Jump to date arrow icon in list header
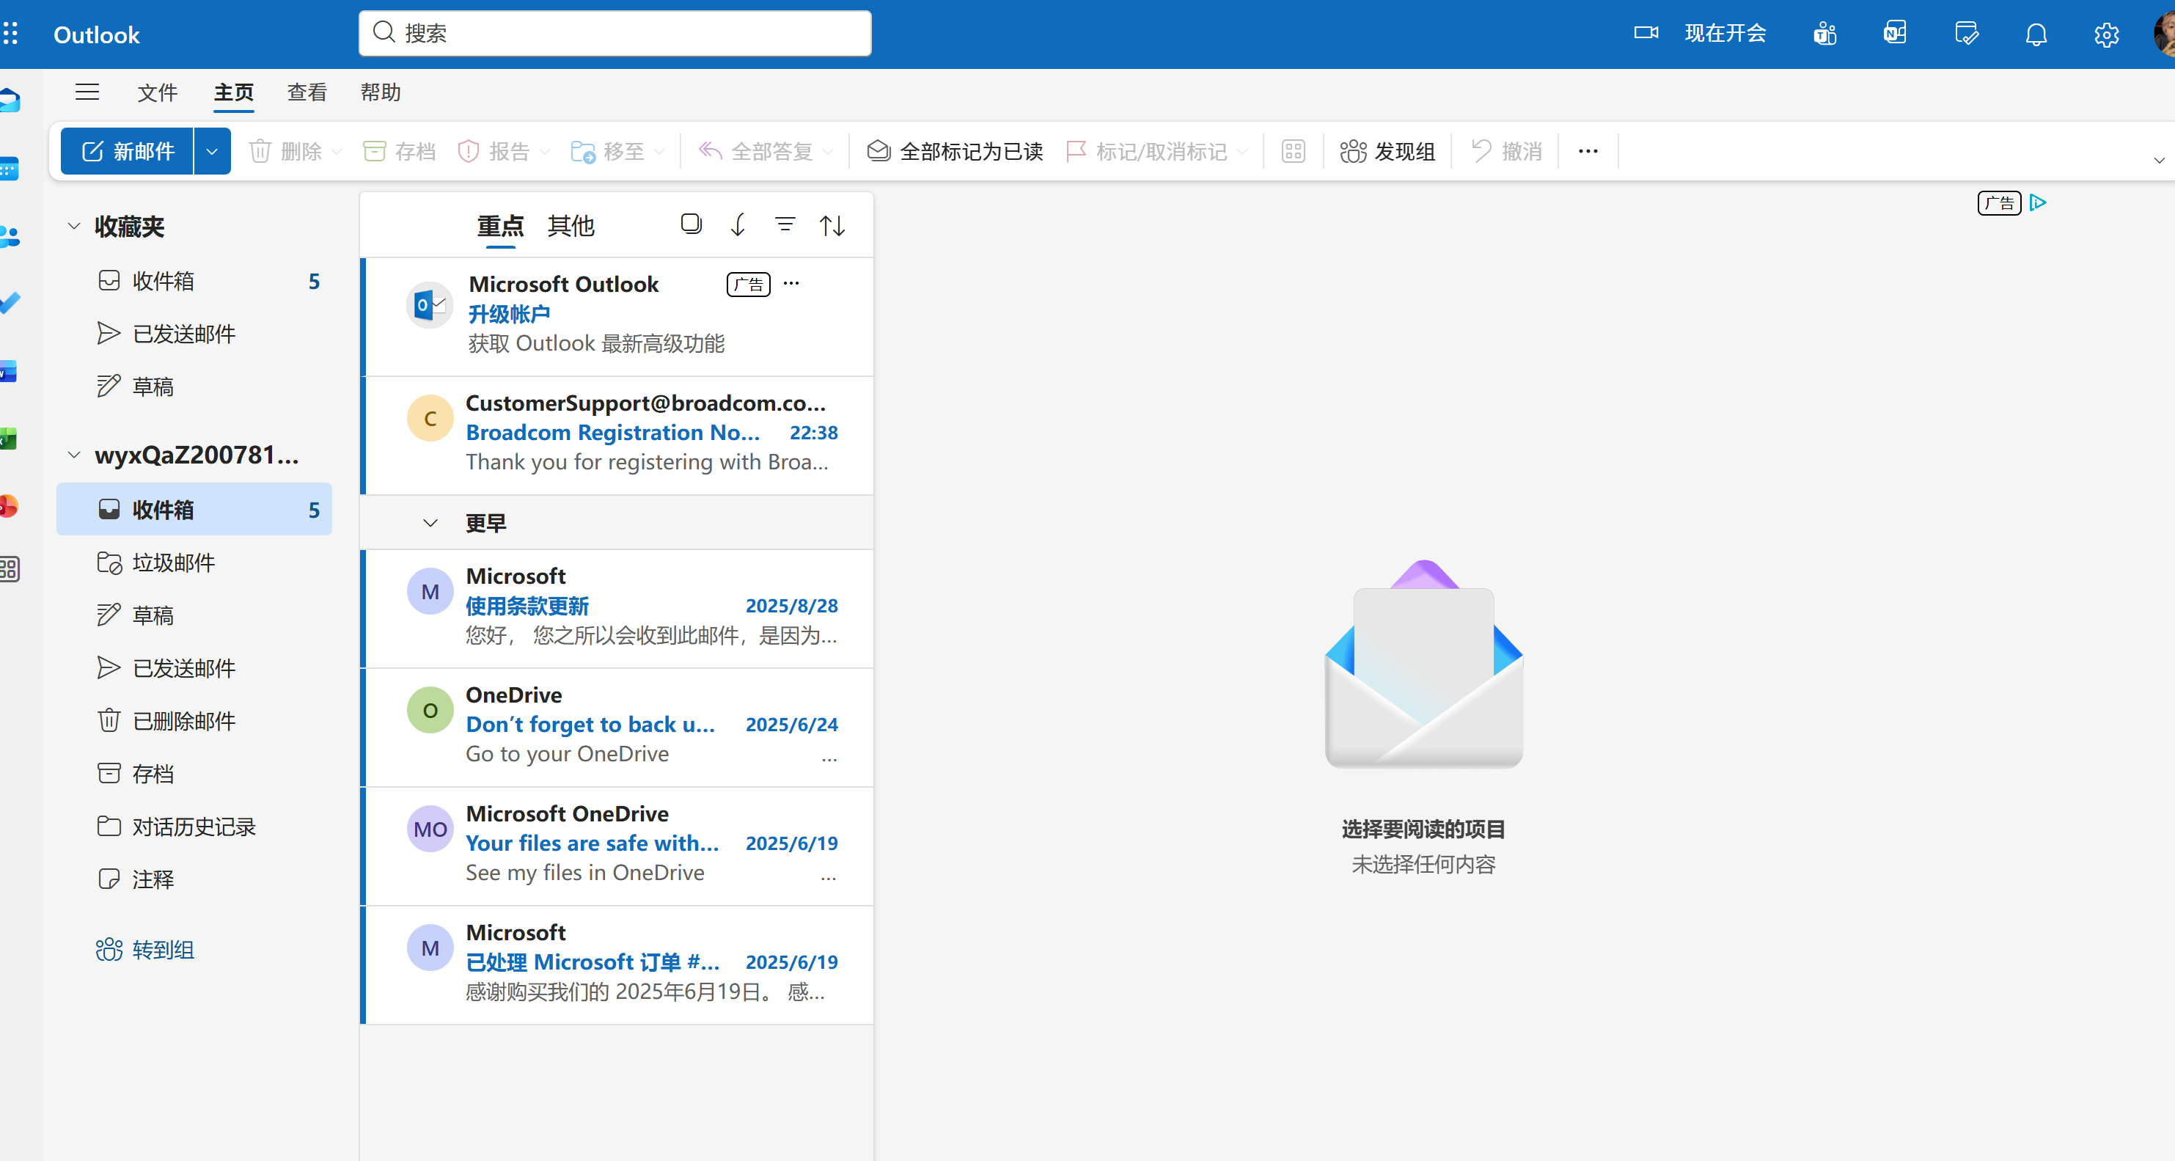This screenshot has width=2175, height=1161. point(738,224)
